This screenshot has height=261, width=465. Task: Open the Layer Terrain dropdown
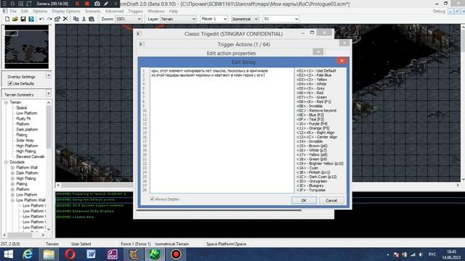pos(178,19)
